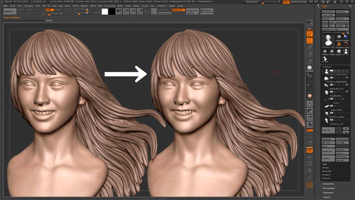Image resolution: width=355 pixels, height=200 pixels.
Task: Click Load Tool button
Action: (x=328, y=12)
